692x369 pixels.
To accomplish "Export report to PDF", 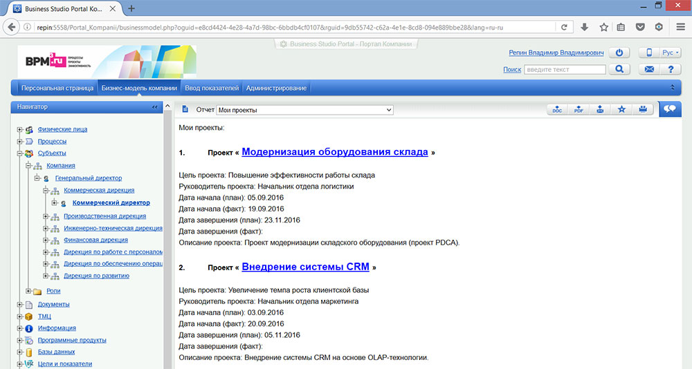I will pyautogui.click(x=579, y=109).
